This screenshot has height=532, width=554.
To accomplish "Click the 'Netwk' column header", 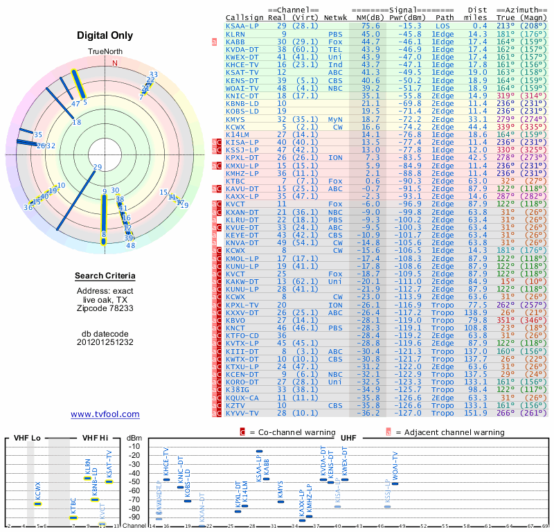I will coord(335,18).
